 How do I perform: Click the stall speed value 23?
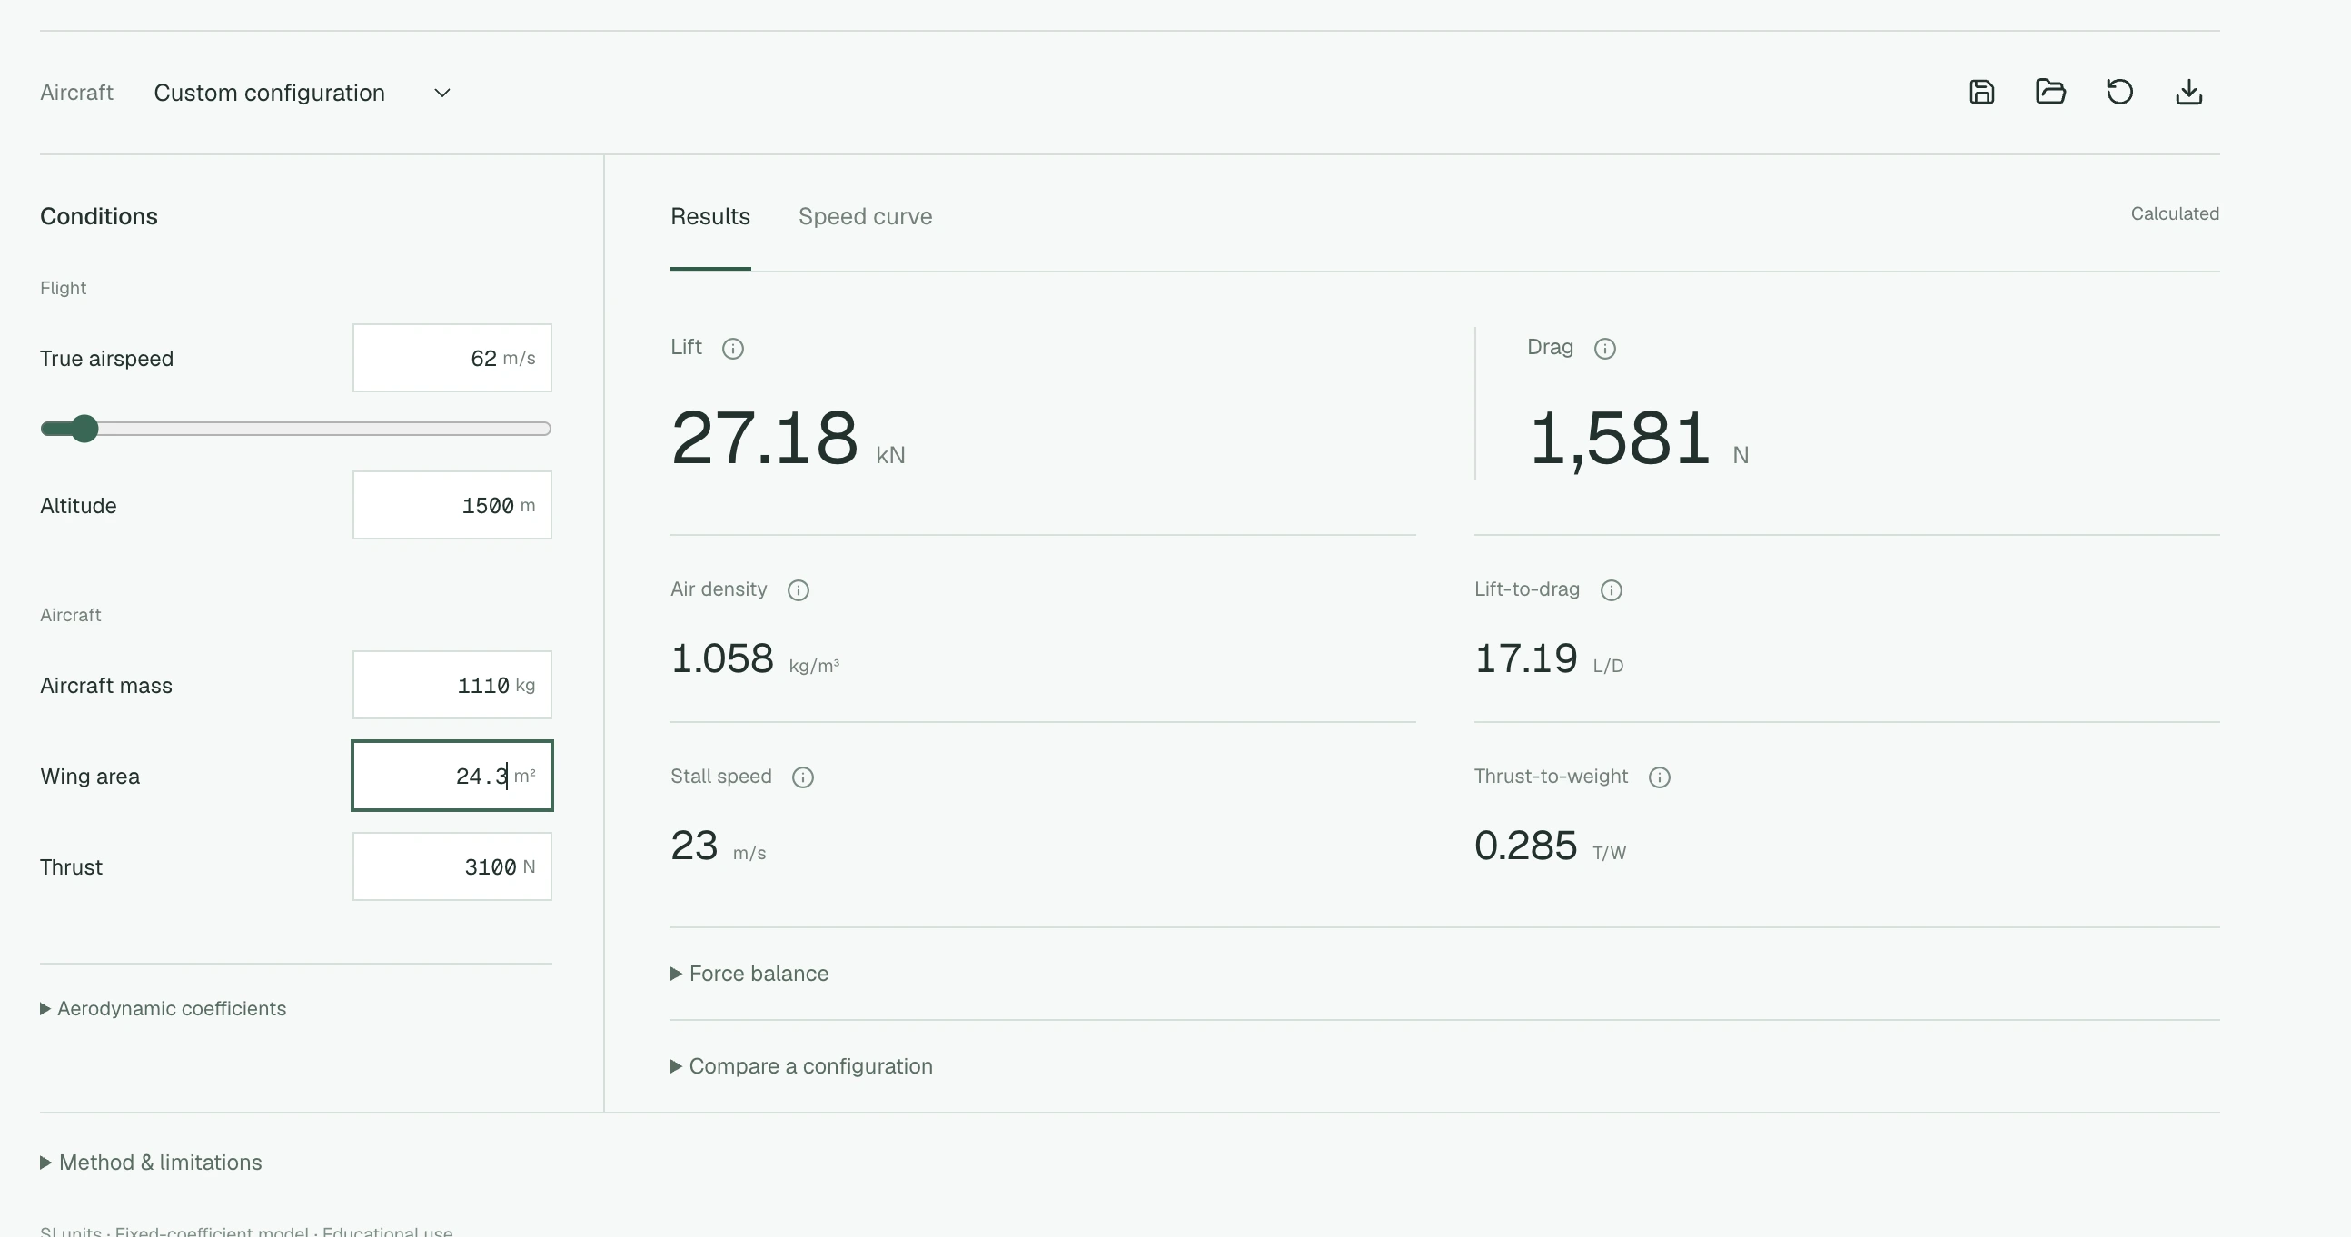click(x=694, y=846)
